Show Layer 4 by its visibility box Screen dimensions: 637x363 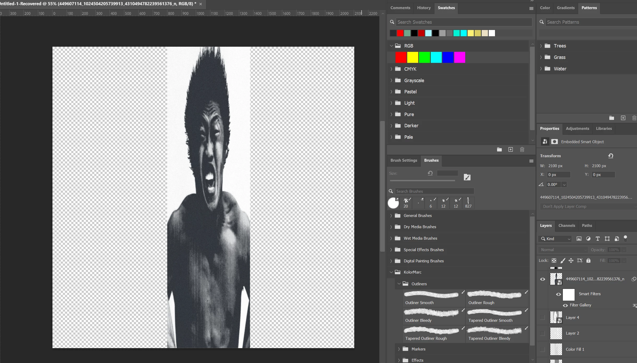pos(542,317)
